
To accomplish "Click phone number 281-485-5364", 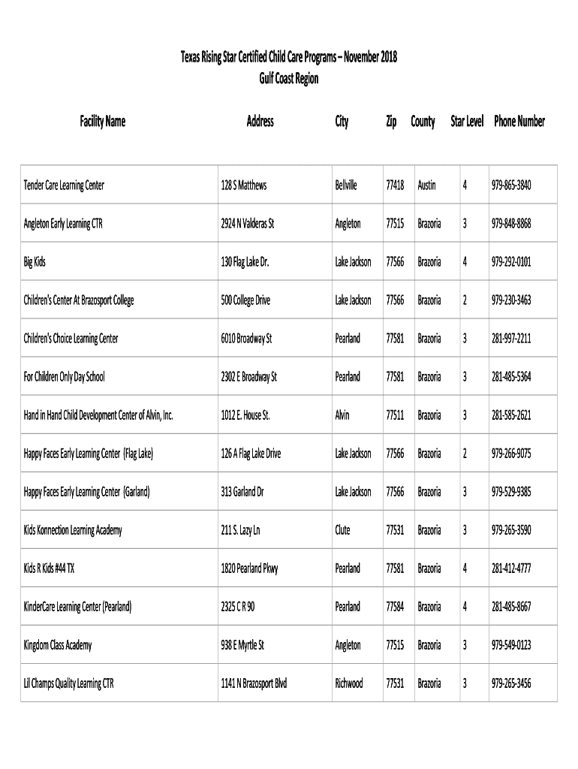I will click(x=511, y=377).
